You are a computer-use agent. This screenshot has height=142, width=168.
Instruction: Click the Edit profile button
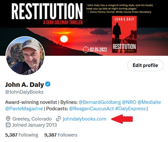point(145,65)
